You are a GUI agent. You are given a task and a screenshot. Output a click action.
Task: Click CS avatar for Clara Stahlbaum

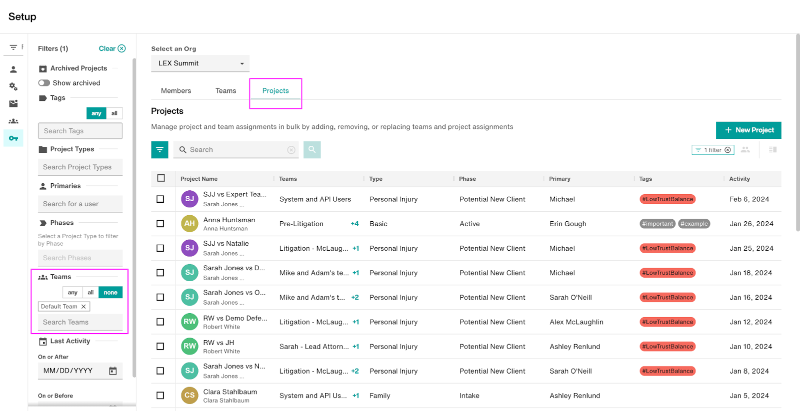[189, 395]
